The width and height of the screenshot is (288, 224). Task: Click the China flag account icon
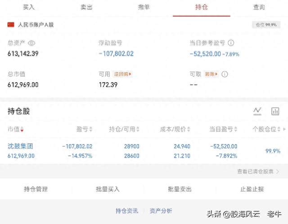[x=11, y=25]
